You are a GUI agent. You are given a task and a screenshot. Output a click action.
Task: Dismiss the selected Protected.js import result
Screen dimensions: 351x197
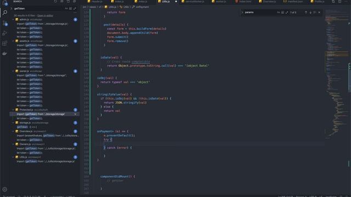pyautogui.click(x=75, y=114)
